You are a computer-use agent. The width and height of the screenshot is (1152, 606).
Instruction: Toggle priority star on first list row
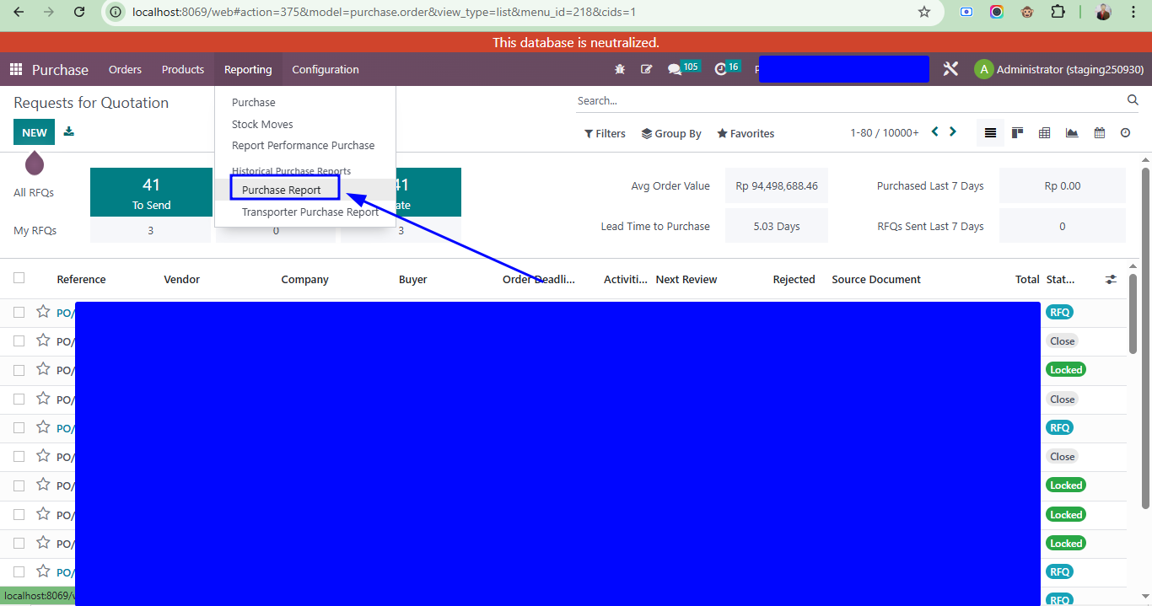pos(43,312)
